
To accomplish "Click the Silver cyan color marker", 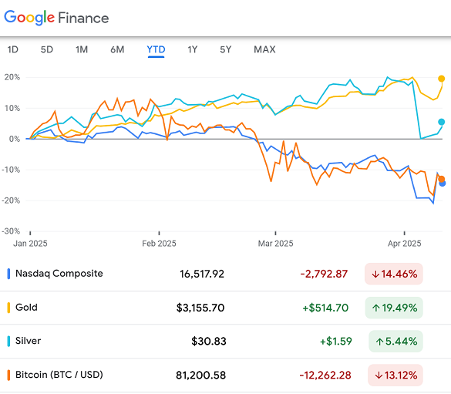I will [8, 342].
